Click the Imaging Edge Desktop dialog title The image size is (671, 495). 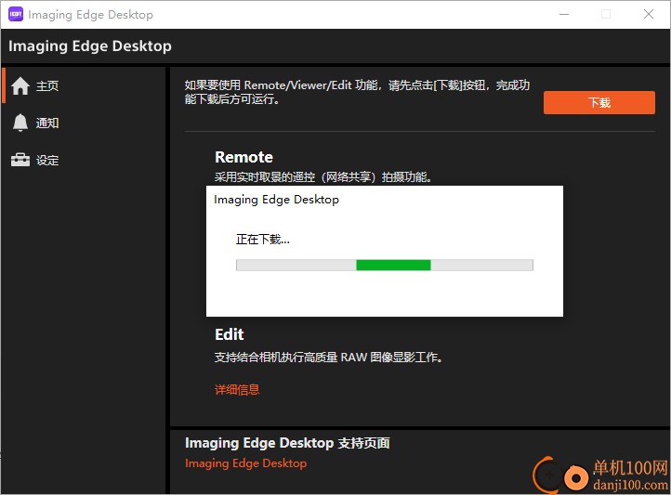(276, 200)
